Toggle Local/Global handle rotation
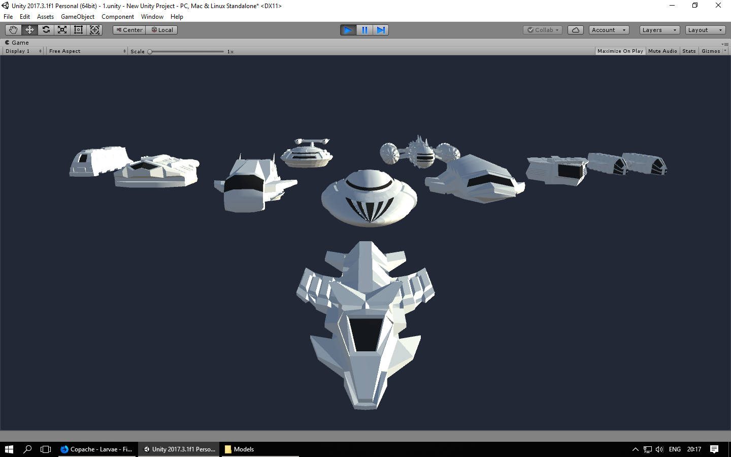 (x=161, y=30)
